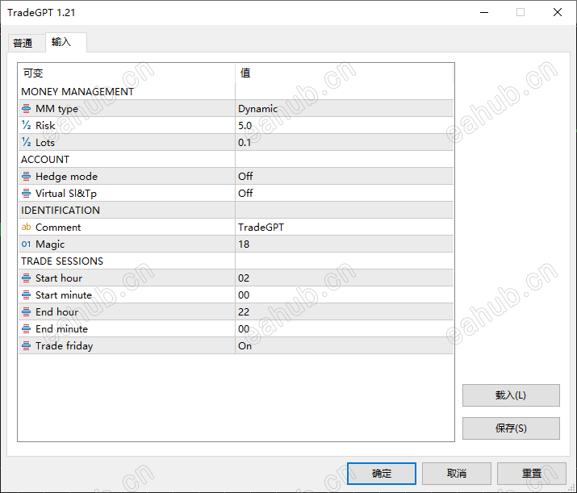Image resolution: width=577 pixels, height=493 pixels.
Task: Select the Trade friday parameter name
Action: [64, 346]
